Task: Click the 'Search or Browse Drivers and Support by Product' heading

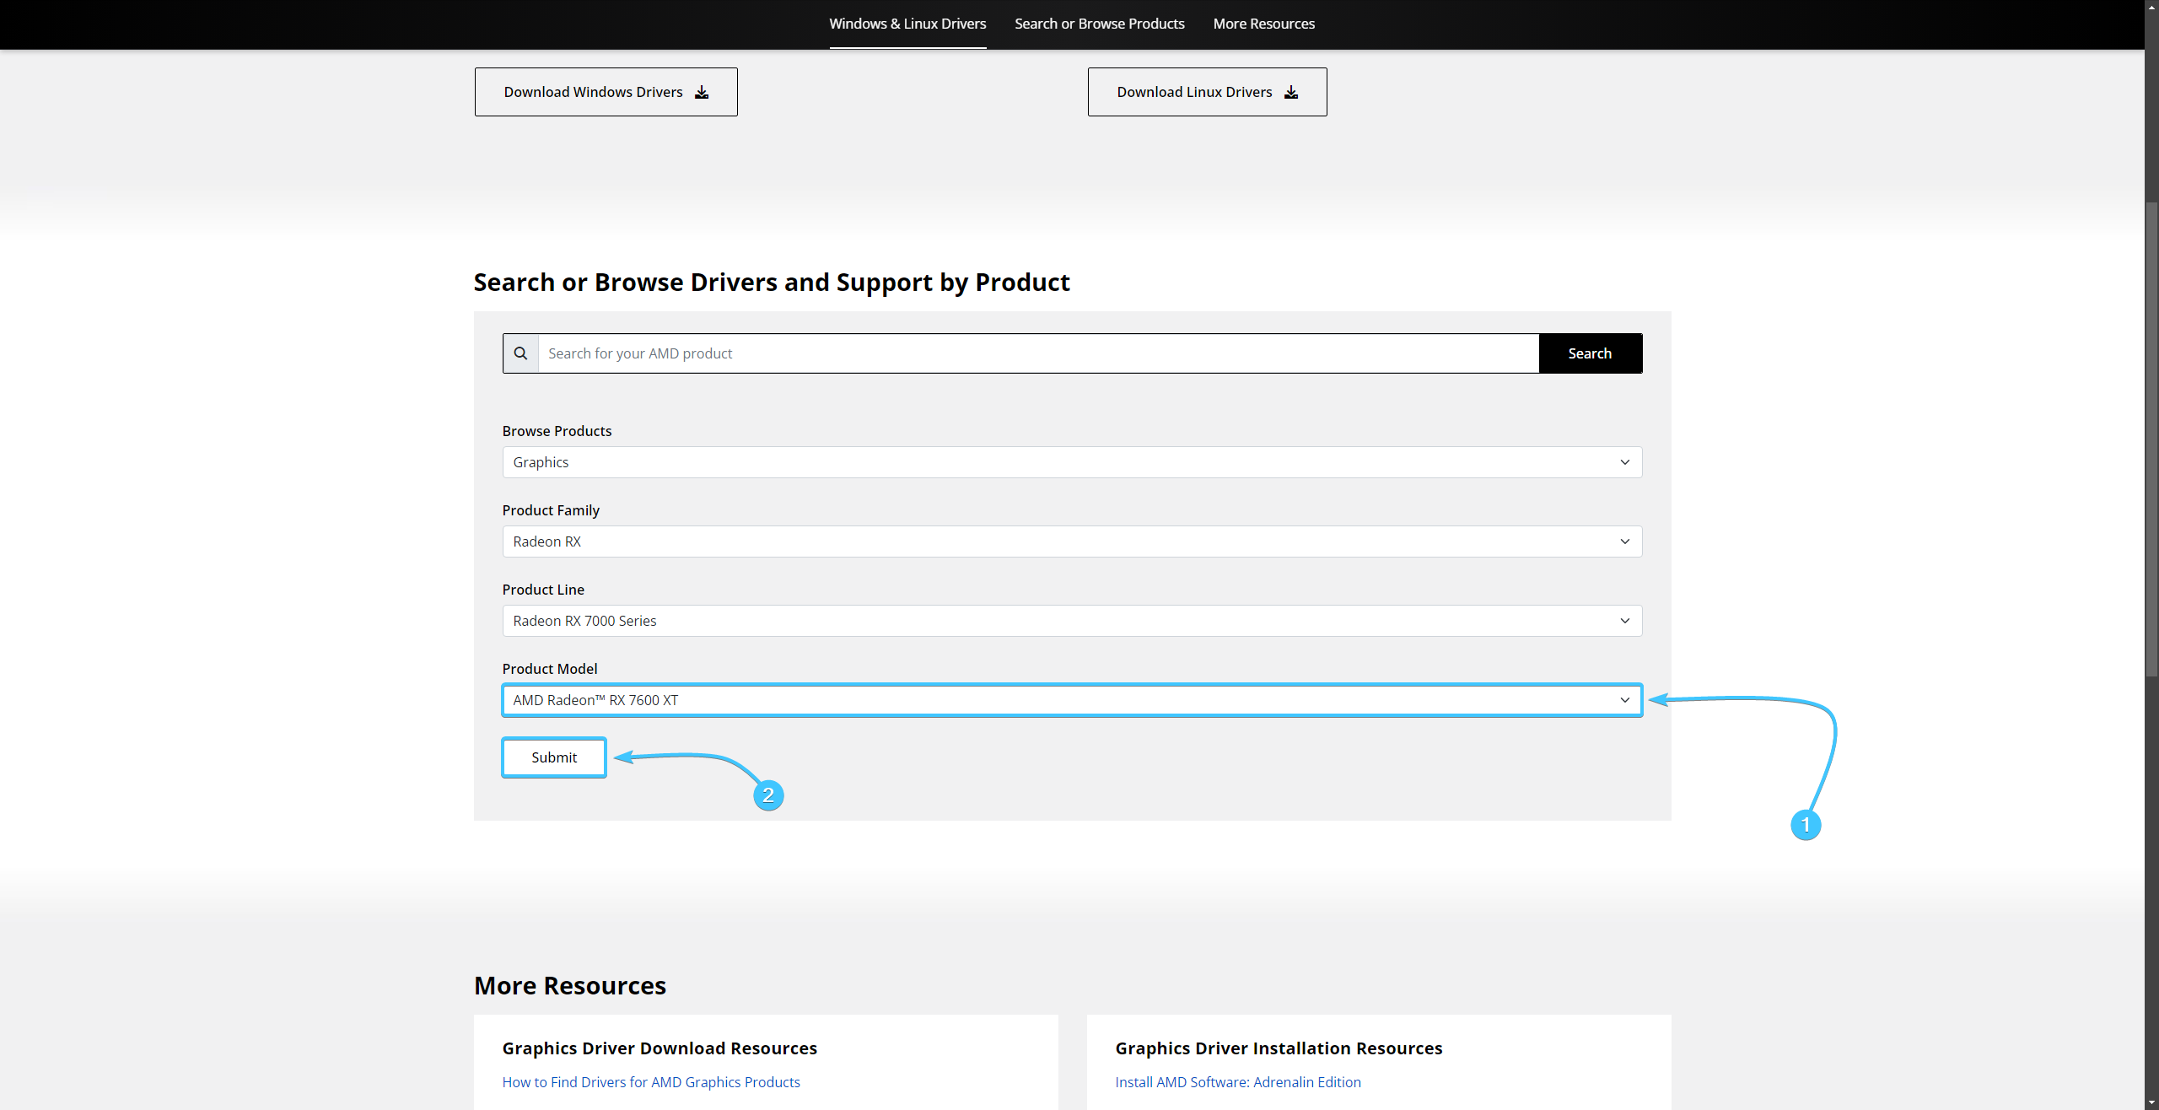Action: pos(772,283)
